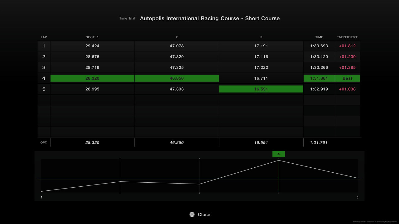Select sector 3 time 17.116
399x224 pixels.
[261, 57]
